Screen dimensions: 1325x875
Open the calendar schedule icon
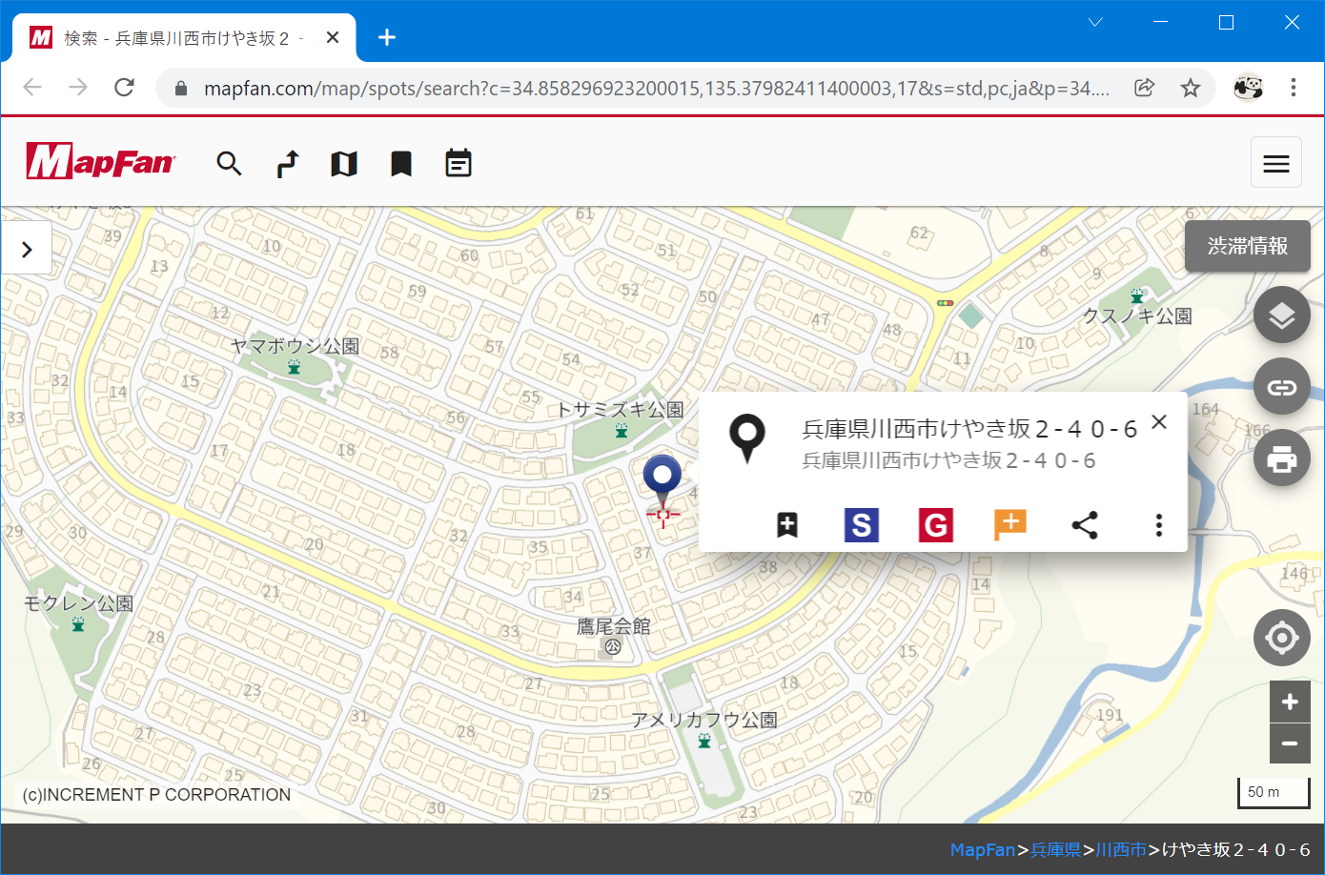point(459,163)
